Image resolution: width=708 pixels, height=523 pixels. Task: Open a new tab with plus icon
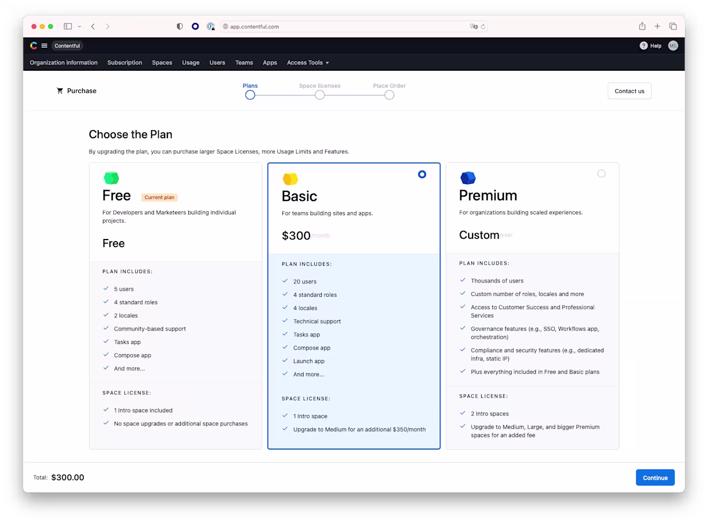pos(657,26)
